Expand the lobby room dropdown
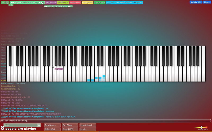212x132 pixels. [x=22, y=125]
